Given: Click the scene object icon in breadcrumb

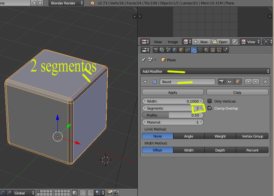Looking at the screenshot, I should coord(150,60).
